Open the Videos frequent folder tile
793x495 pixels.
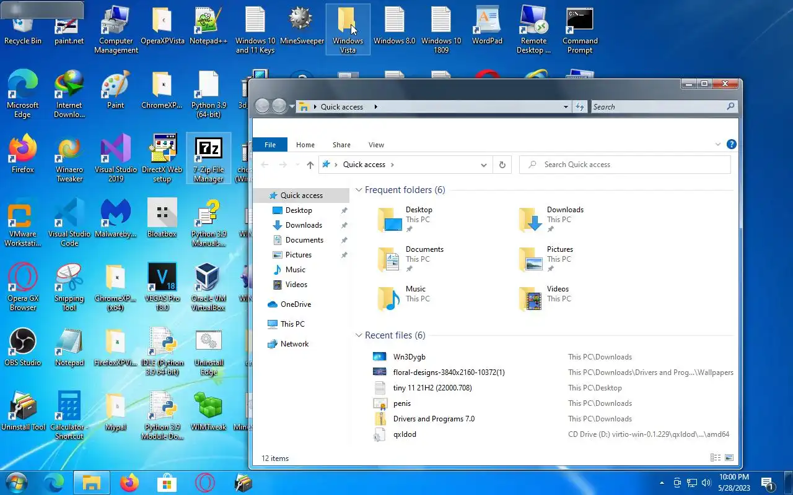(x=544, y=299)
